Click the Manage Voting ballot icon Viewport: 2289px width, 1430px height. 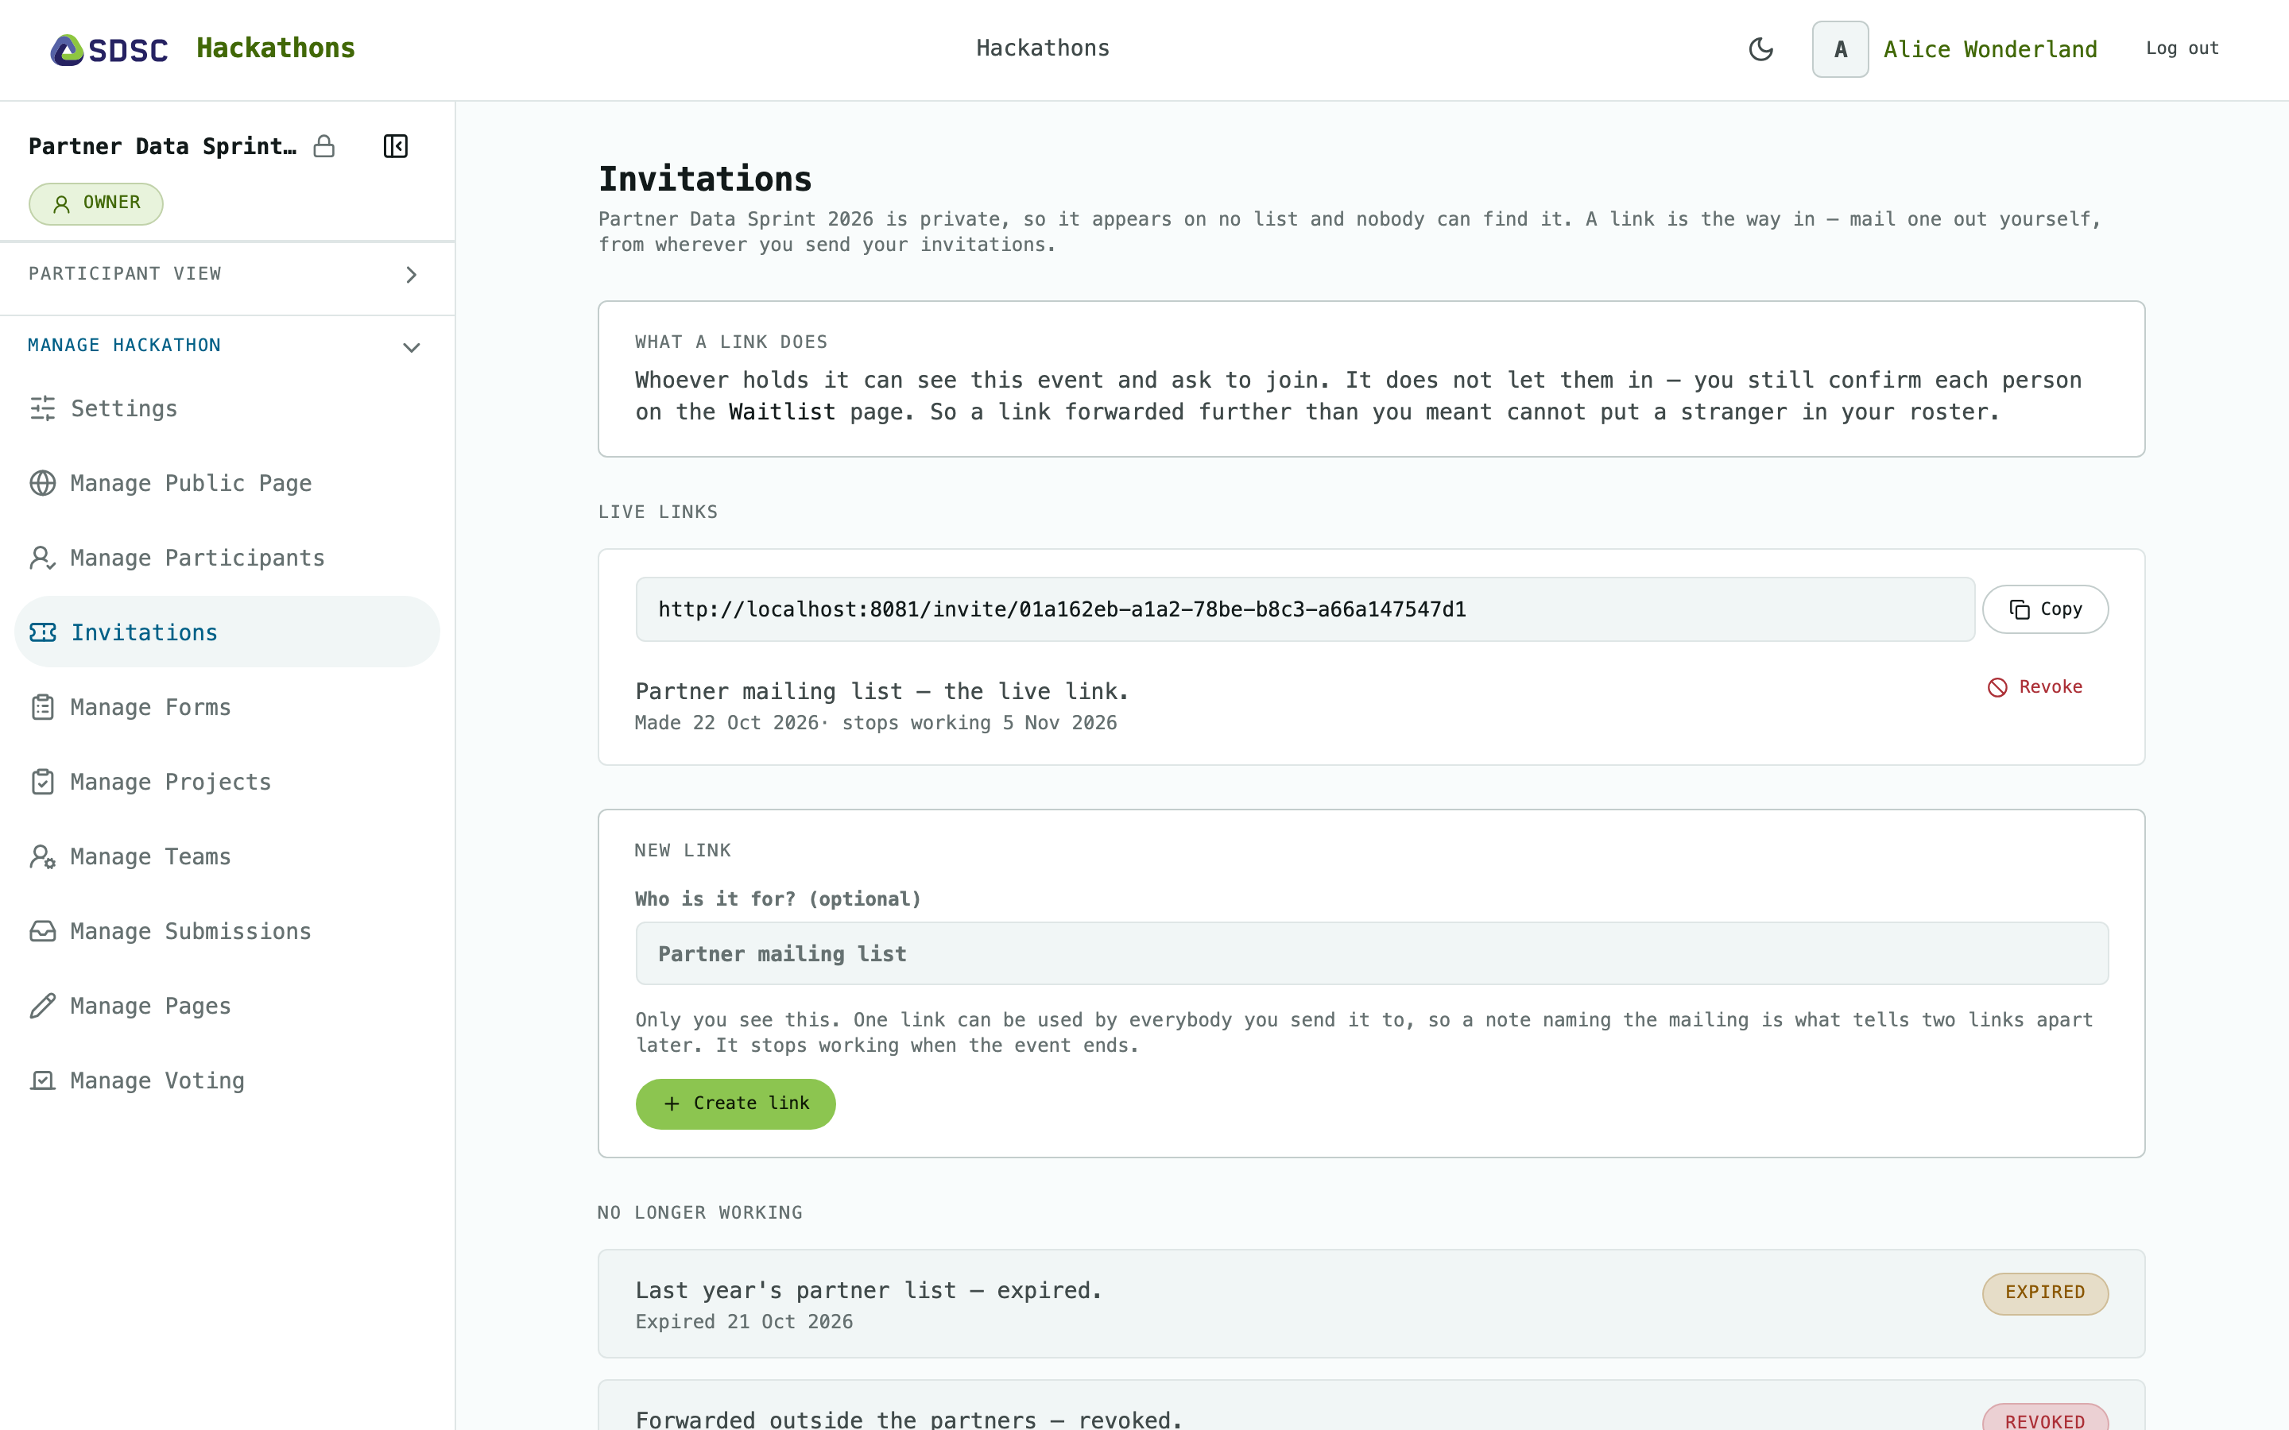point(43,1081)
